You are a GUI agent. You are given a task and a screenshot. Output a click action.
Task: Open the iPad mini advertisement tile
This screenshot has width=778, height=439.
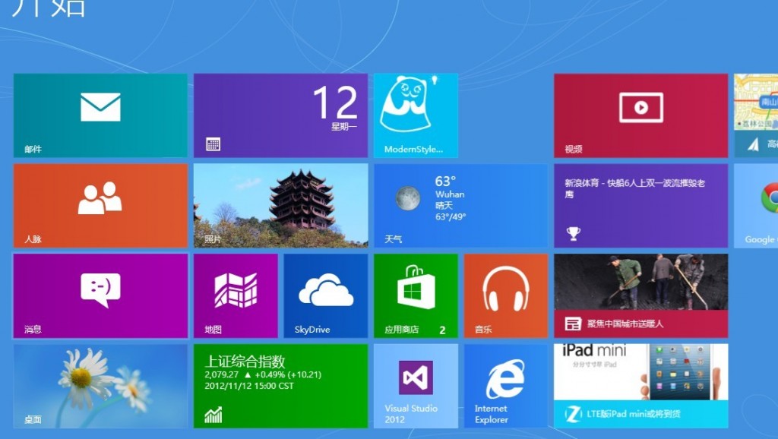[x=640, y=386]
